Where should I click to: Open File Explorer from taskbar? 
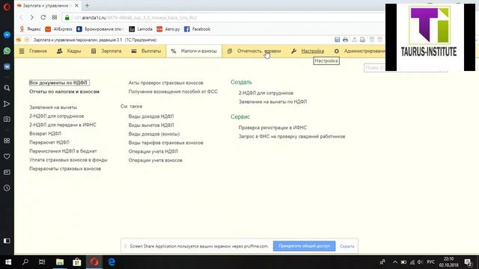click(60, 262)
